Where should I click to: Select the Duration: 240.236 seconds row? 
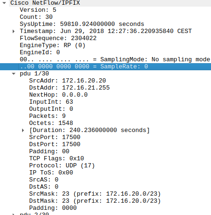[89, 130]
